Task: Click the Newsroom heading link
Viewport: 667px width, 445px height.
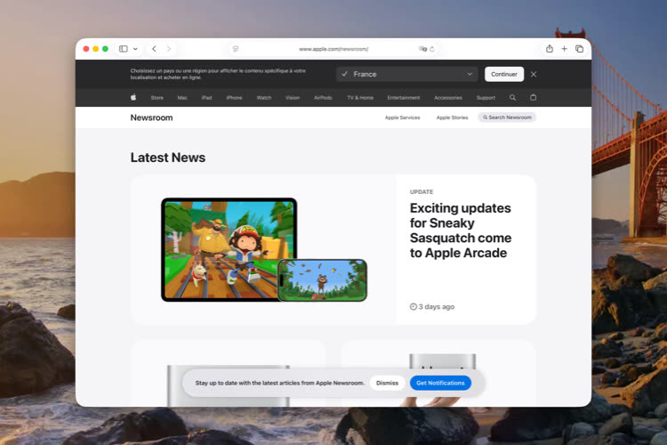Action: click(151, 117)
